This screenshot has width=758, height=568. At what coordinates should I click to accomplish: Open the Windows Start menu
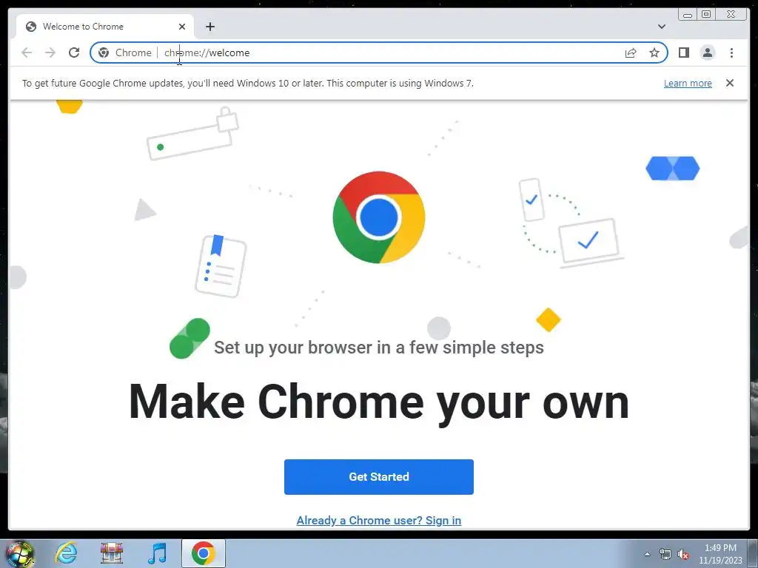point(19,554)
